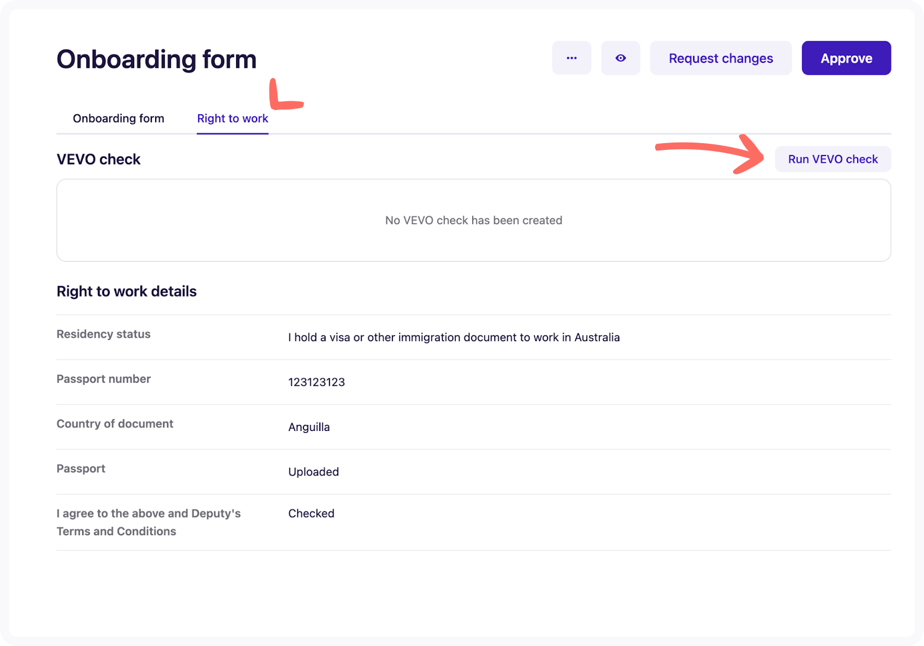Click the Approve button
Viewport: 924px width, 646px height.
click(x=846, y=58)
